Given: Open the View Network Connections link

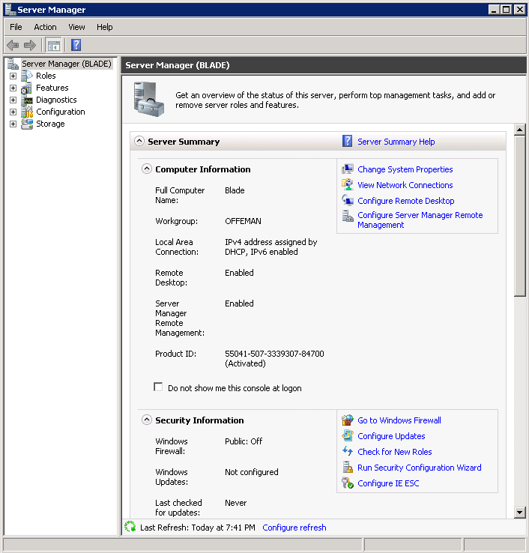Looking at the screenshot, I should (x=405, y=185).
